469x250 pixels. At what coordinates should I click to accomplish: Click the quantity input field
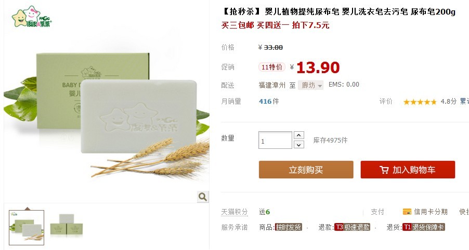click(x=275, y=140)
